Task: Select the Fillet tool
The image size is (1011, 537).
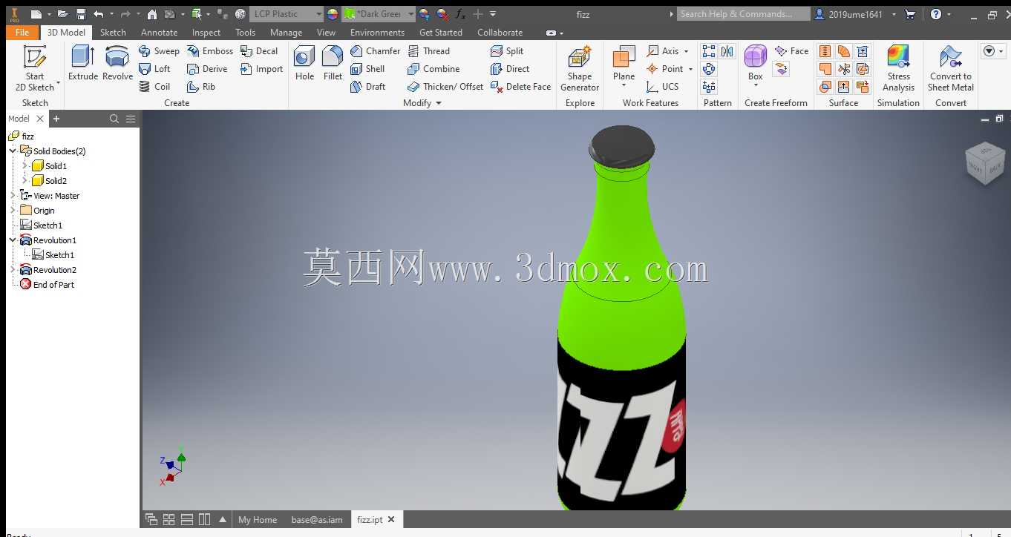Action: (x=333, y=64)
